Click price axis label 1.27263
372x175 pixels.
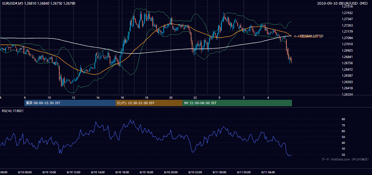(x=348, y=25)
